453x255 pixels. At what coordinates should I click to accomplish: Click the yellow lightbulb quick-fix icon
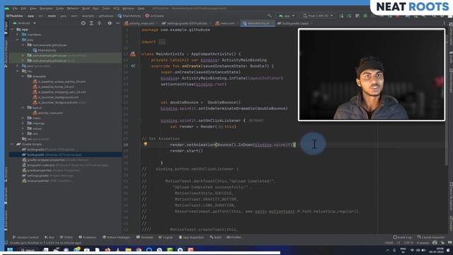(x=146, y=144)
